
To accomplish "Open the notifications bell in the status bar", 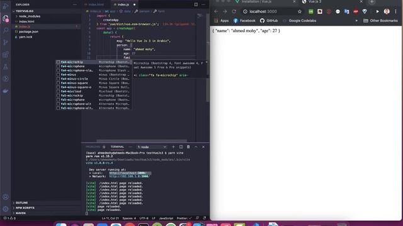I will point(205,218).
